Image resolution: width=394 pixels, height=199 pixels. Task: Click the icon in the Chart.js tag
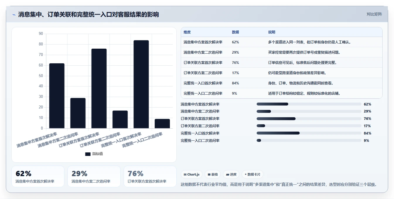[185, 174]
